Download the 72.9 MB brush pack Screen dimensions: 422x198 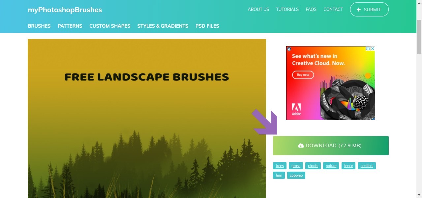click(331, 146)
